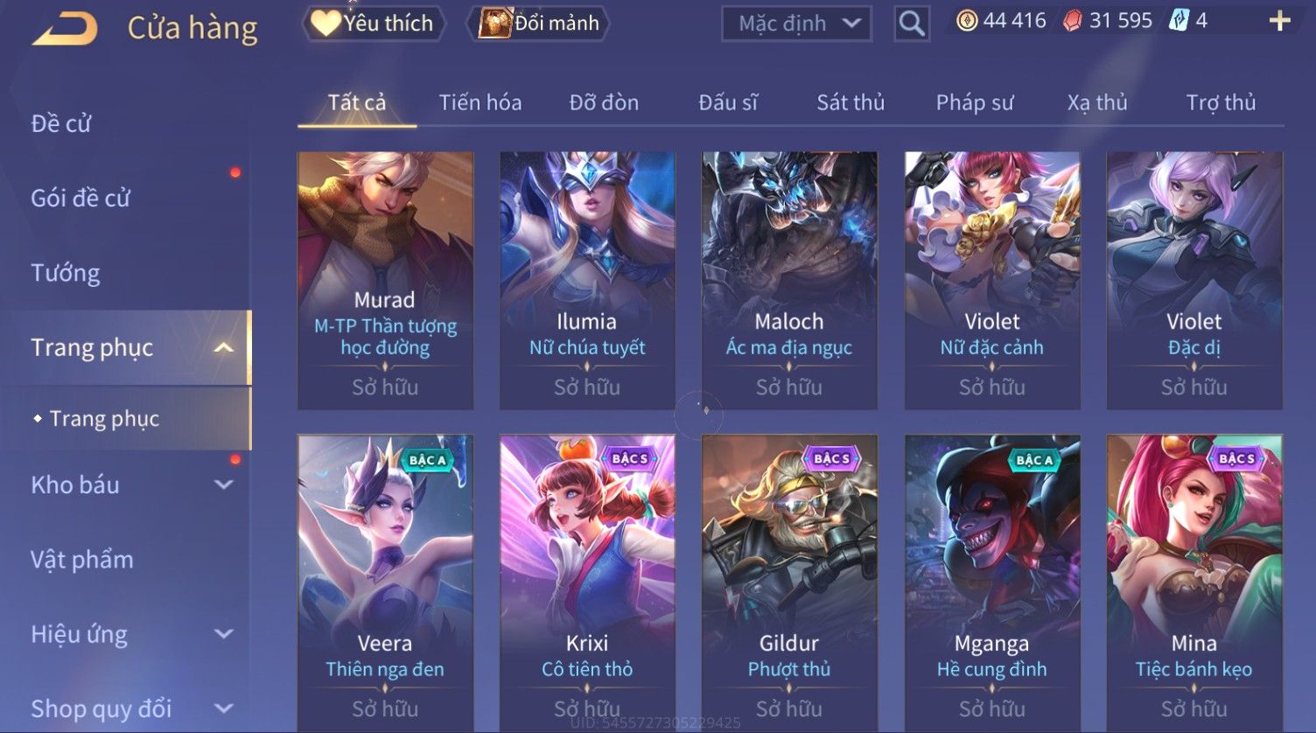Select the Sát thủ tab
The height and width of the screenshot is (733, 1316).
pos(850,102)
